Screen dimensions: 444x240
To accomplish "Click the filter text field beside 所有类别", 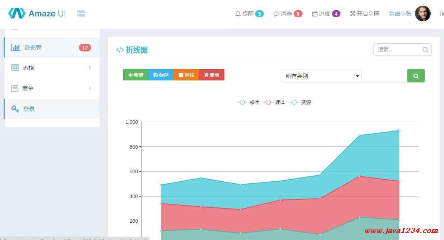I will [384, 76].
